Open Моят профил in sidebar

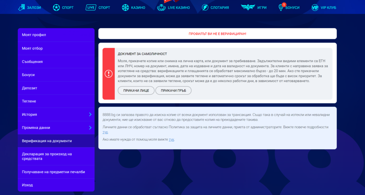pyautogui.click(x=34, y=35)
